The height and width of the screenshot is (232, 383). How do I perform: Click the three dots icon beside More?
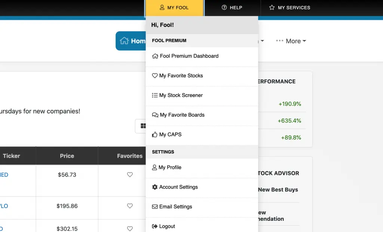pos(280,41)
